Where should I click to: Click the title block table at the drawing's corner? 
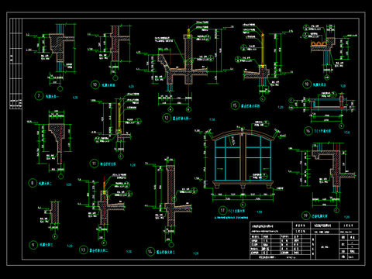coord(305,240)
